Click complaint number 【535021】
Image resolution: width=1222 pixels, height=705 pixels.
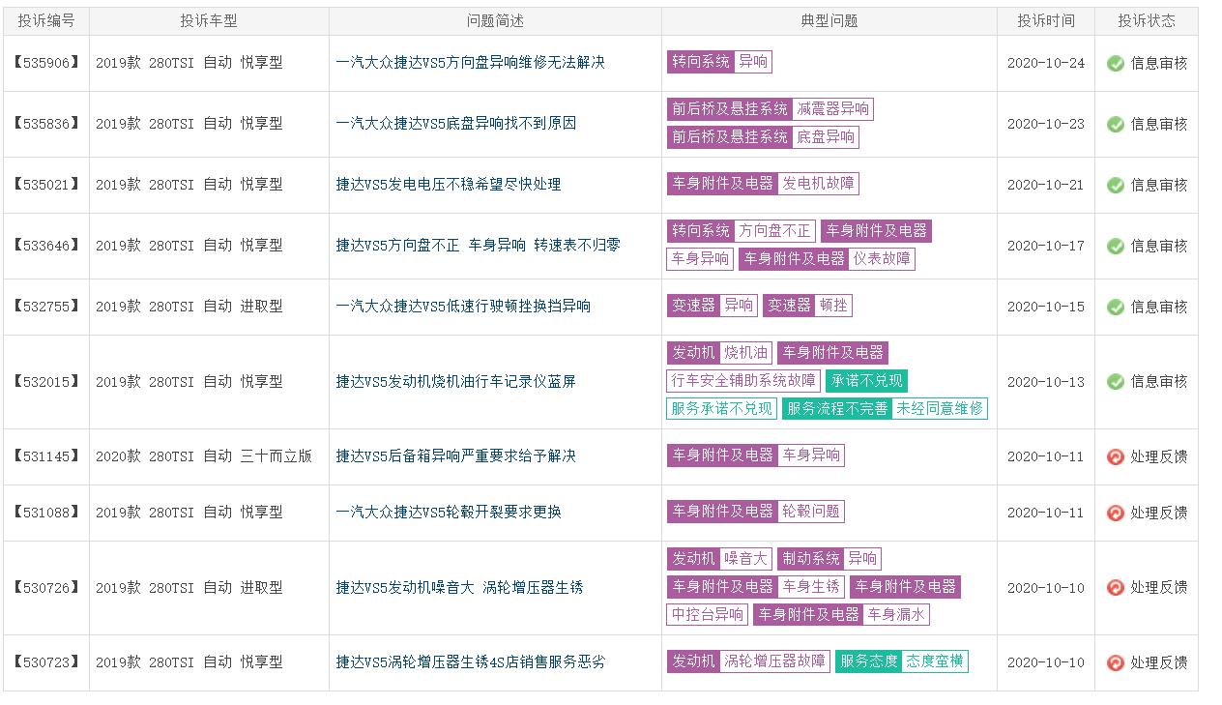(x=46, y=185)
